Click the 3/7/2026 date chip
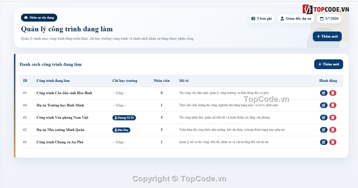The width and height of the screenshot is (358, 188). [x=329, y=19]
